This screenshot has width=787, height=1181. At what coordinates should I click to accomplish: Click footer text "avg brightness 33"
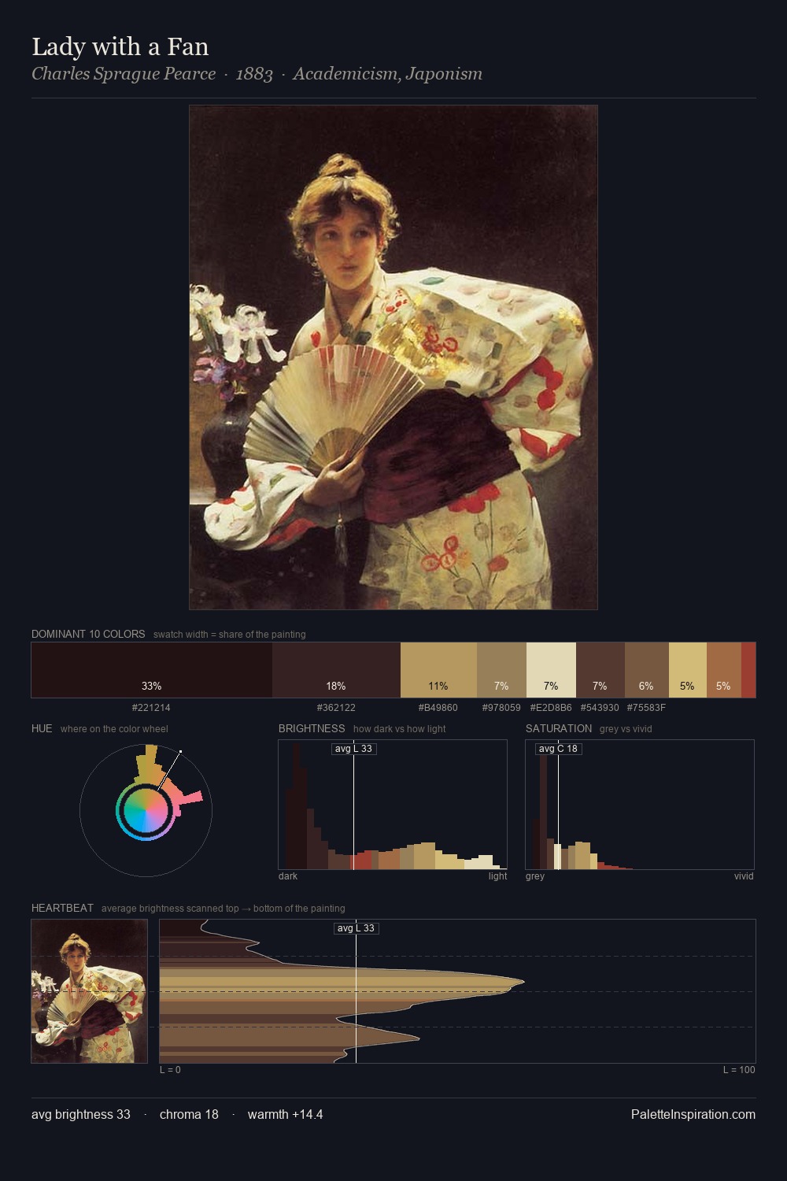coord(81,1114)
